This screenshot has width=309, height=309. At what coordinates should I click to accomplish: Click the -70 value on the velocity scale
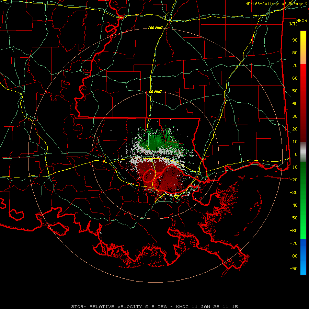coord(294,243)
